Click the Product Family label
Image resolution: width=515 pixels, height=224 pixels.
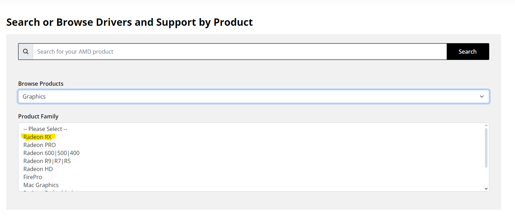click(x=38, y=116)
